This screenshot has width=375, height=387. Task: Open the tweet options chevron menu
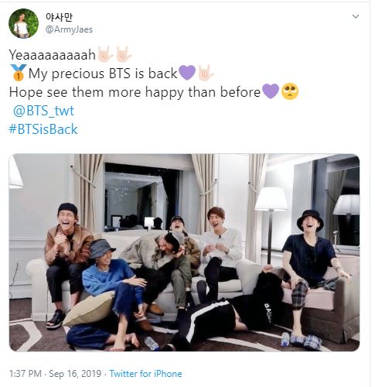(356, 16)
